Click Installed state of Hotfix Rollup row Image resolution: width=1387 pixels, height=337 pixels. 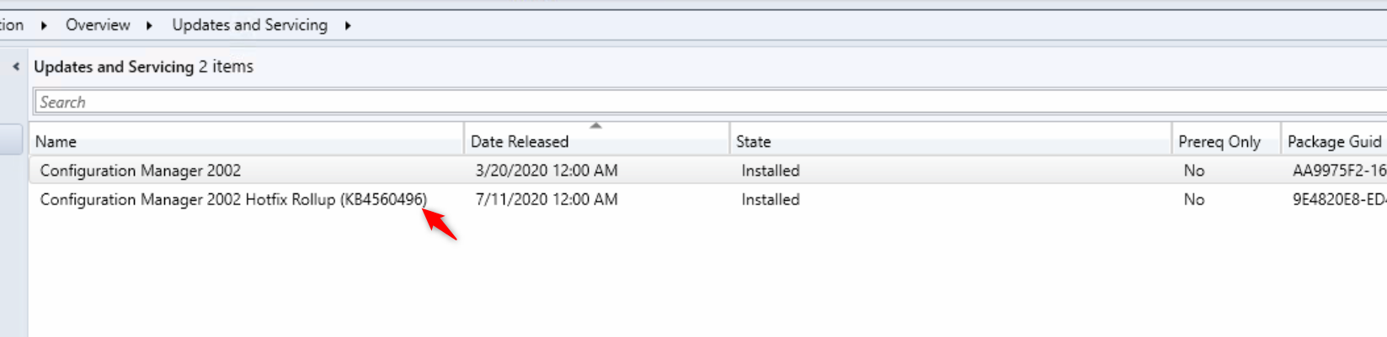771,199
